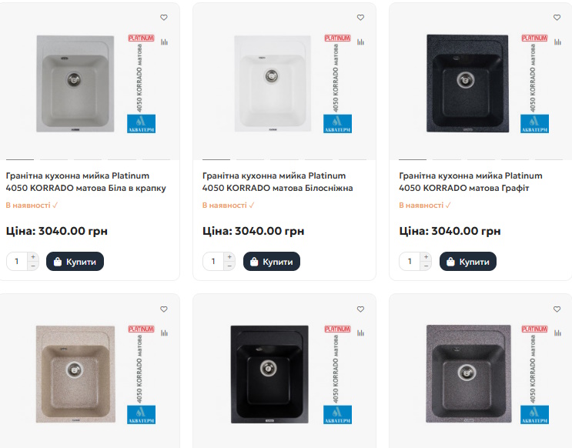Viewport: 572px width, 448px height.
Task: Click the Білосніжна white sink product photo
Action: click(269, 83)
